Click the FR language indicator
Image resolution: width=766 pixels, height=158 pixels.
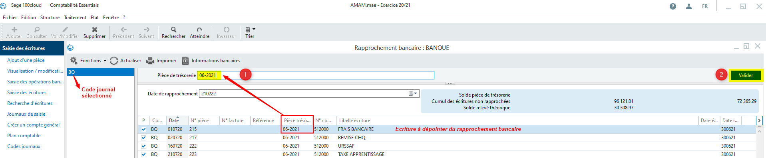point(705,6)
